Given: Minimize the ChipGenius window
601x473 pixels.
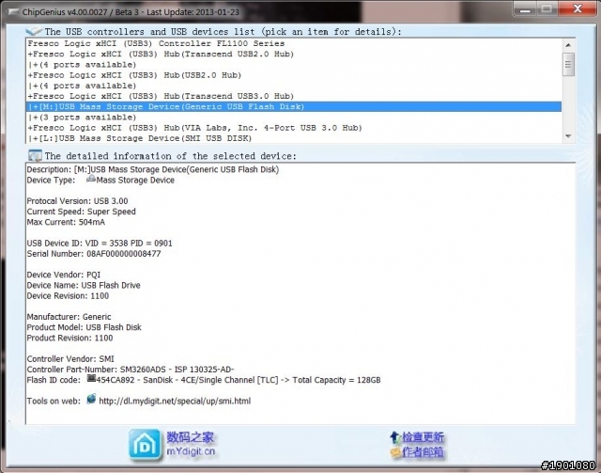Looking at the screenshot, I should (525, 8).
